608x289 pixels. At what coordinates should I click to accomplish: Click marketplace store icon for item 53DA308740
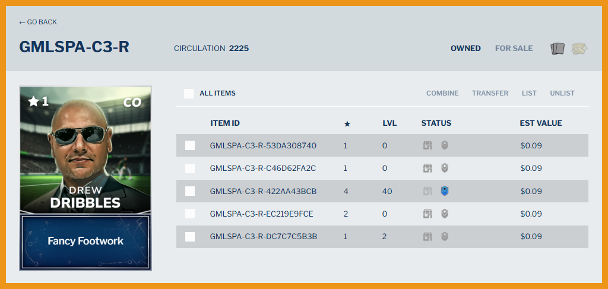tap(427, 145)
